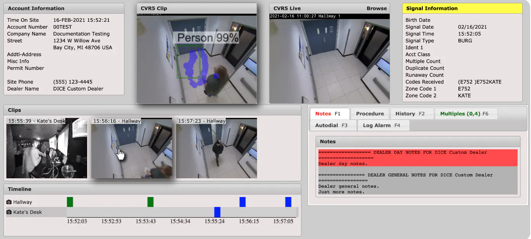Click the Zone Code 2 KATE value
The width and height of the screenshot is (531, 239).
[x=465, y=95]
